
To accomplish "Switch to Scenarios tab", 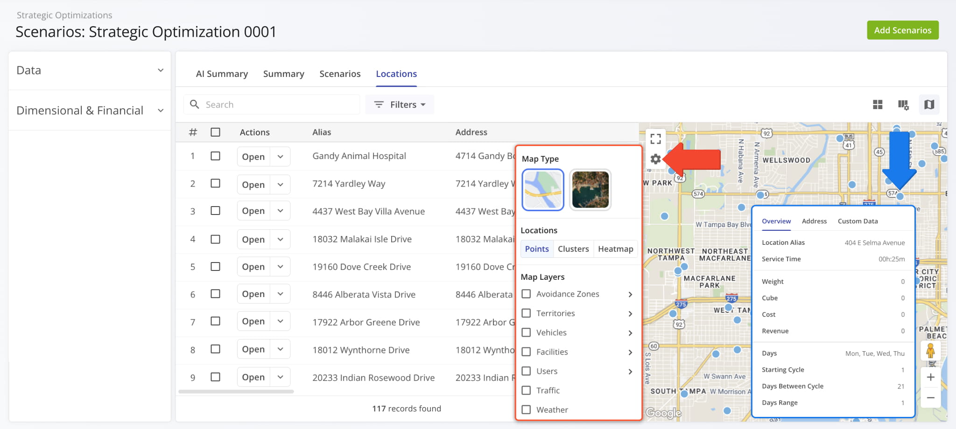I will [x=340, y=74].
